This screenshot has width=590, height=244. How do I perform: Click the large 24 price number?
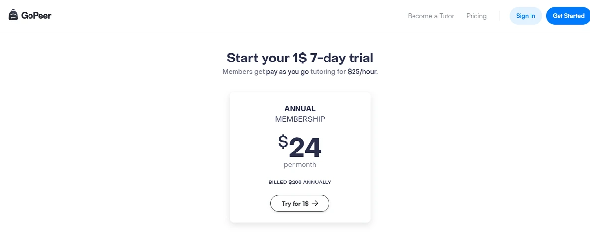(305, 147)
